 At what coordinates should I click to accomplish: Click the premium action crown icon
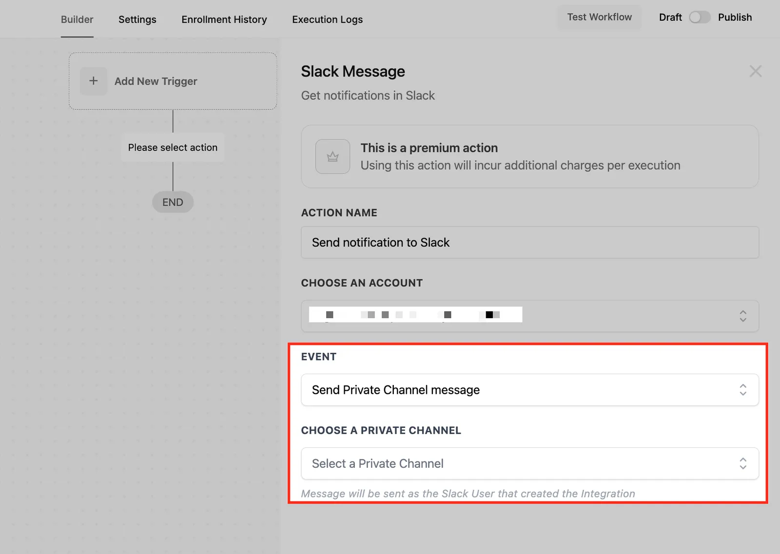pyautogui.click(x=332, y=156)
